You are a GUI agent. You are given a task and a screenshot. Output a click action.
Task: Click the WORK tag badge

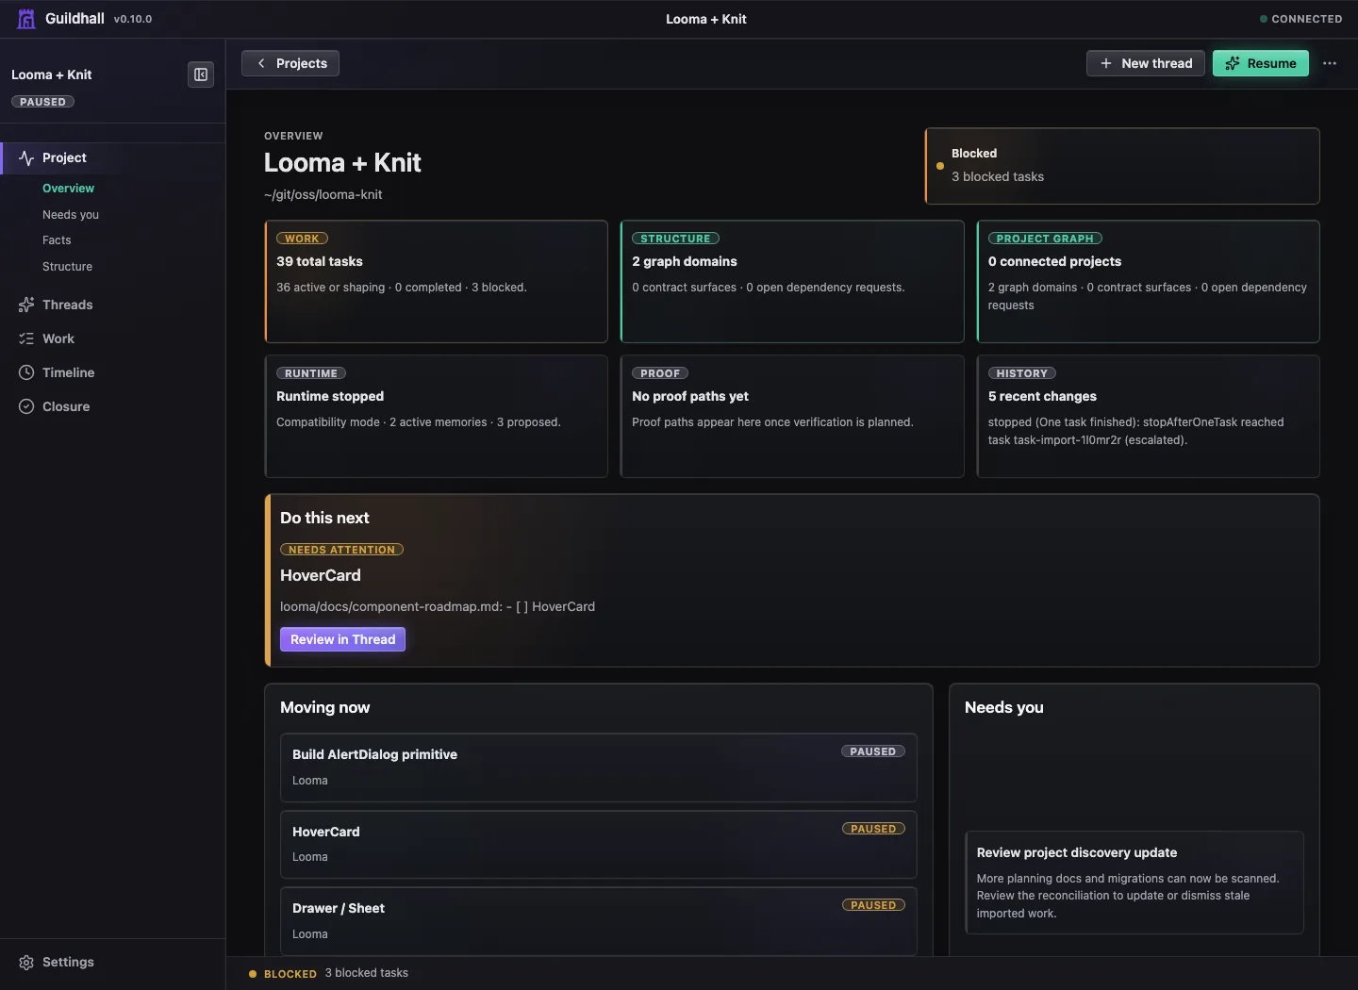302,239
